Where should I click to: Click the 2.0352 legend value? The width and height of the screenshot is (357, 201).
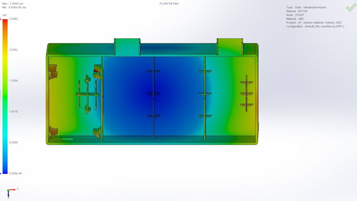14,50
